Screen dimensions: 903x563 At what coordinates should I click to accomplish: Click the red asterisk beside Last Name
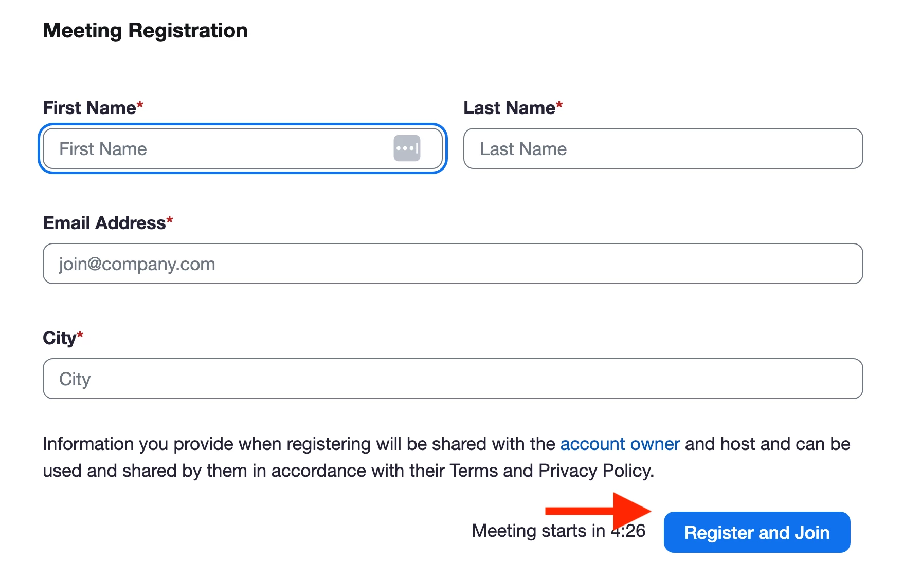[559, 105]
